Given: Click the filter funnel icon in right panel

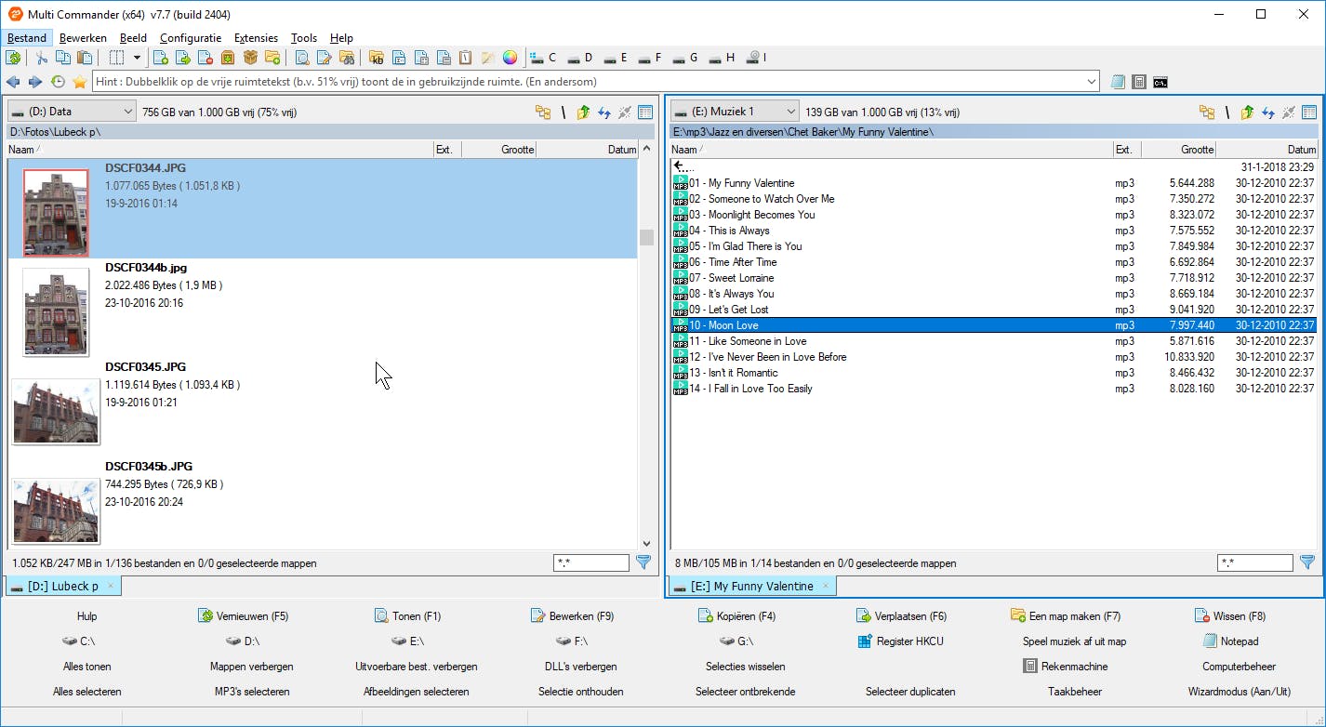Looking at the screenshot, I should (x=1306, y=562).
